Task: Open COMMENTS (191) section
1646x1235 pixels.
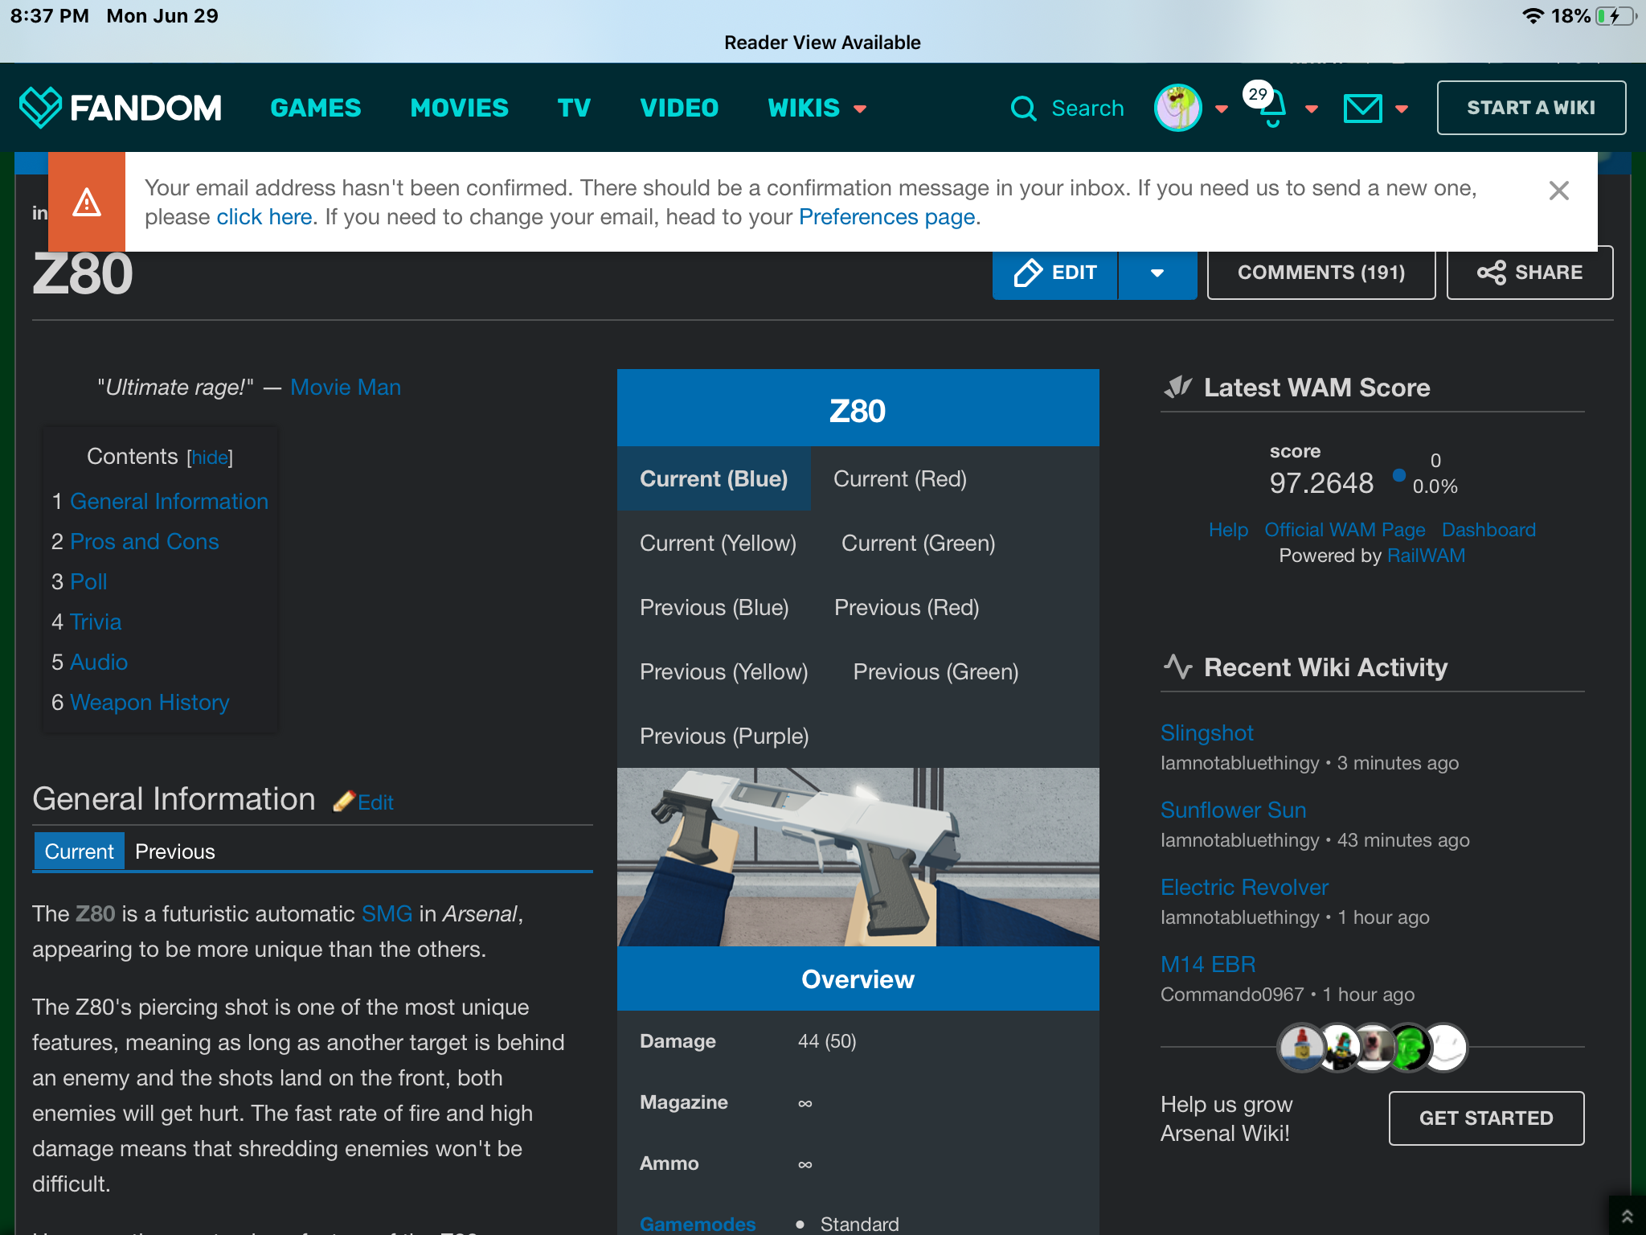Action: (1320, 273)
